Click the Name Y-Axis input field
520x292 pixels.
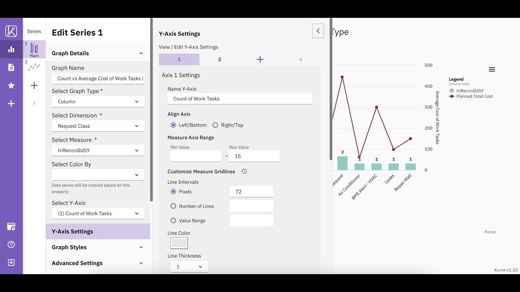pos(240,99)
